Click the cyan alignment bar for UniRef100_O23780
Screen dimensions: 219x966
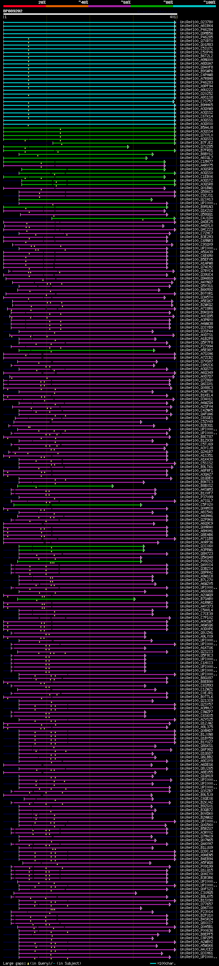click(x=89, y=22)
